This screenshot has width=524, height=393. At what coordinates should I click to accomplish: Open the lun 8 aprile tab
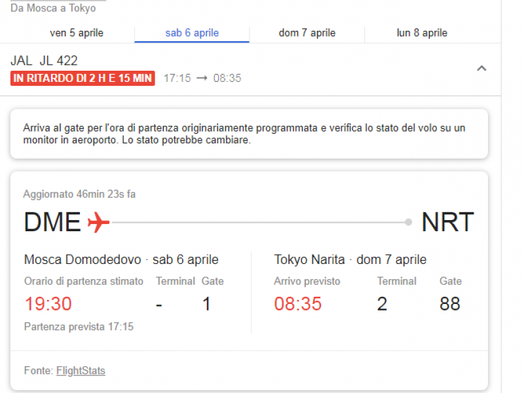click(x=422, y=33)
